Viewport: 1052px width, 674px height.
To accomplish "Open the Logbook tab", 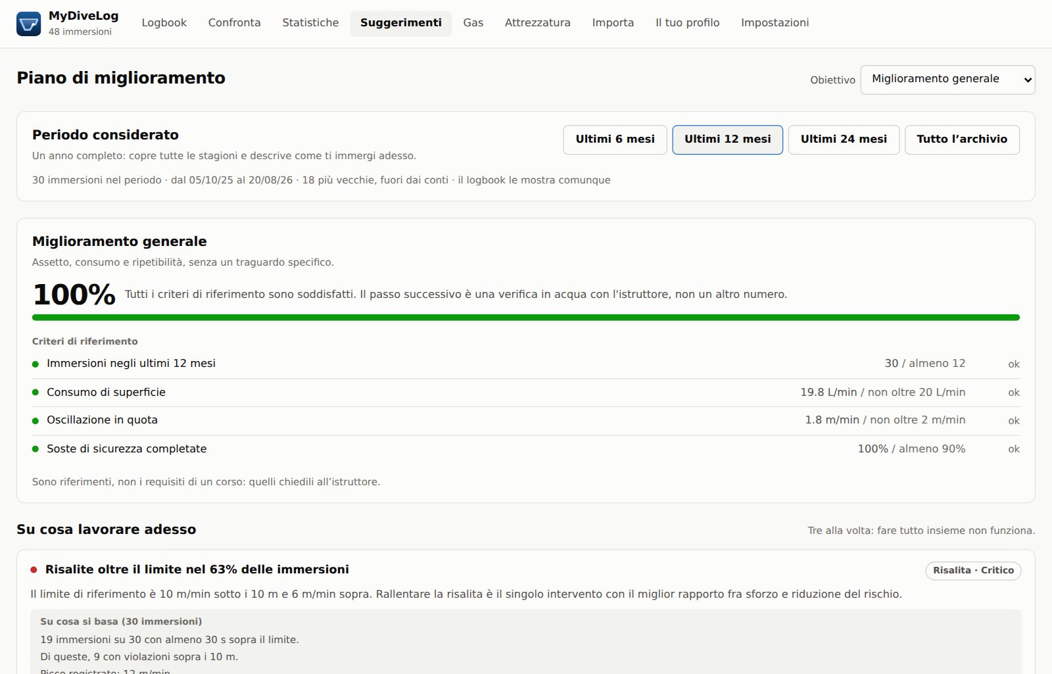I will [164, 23].
